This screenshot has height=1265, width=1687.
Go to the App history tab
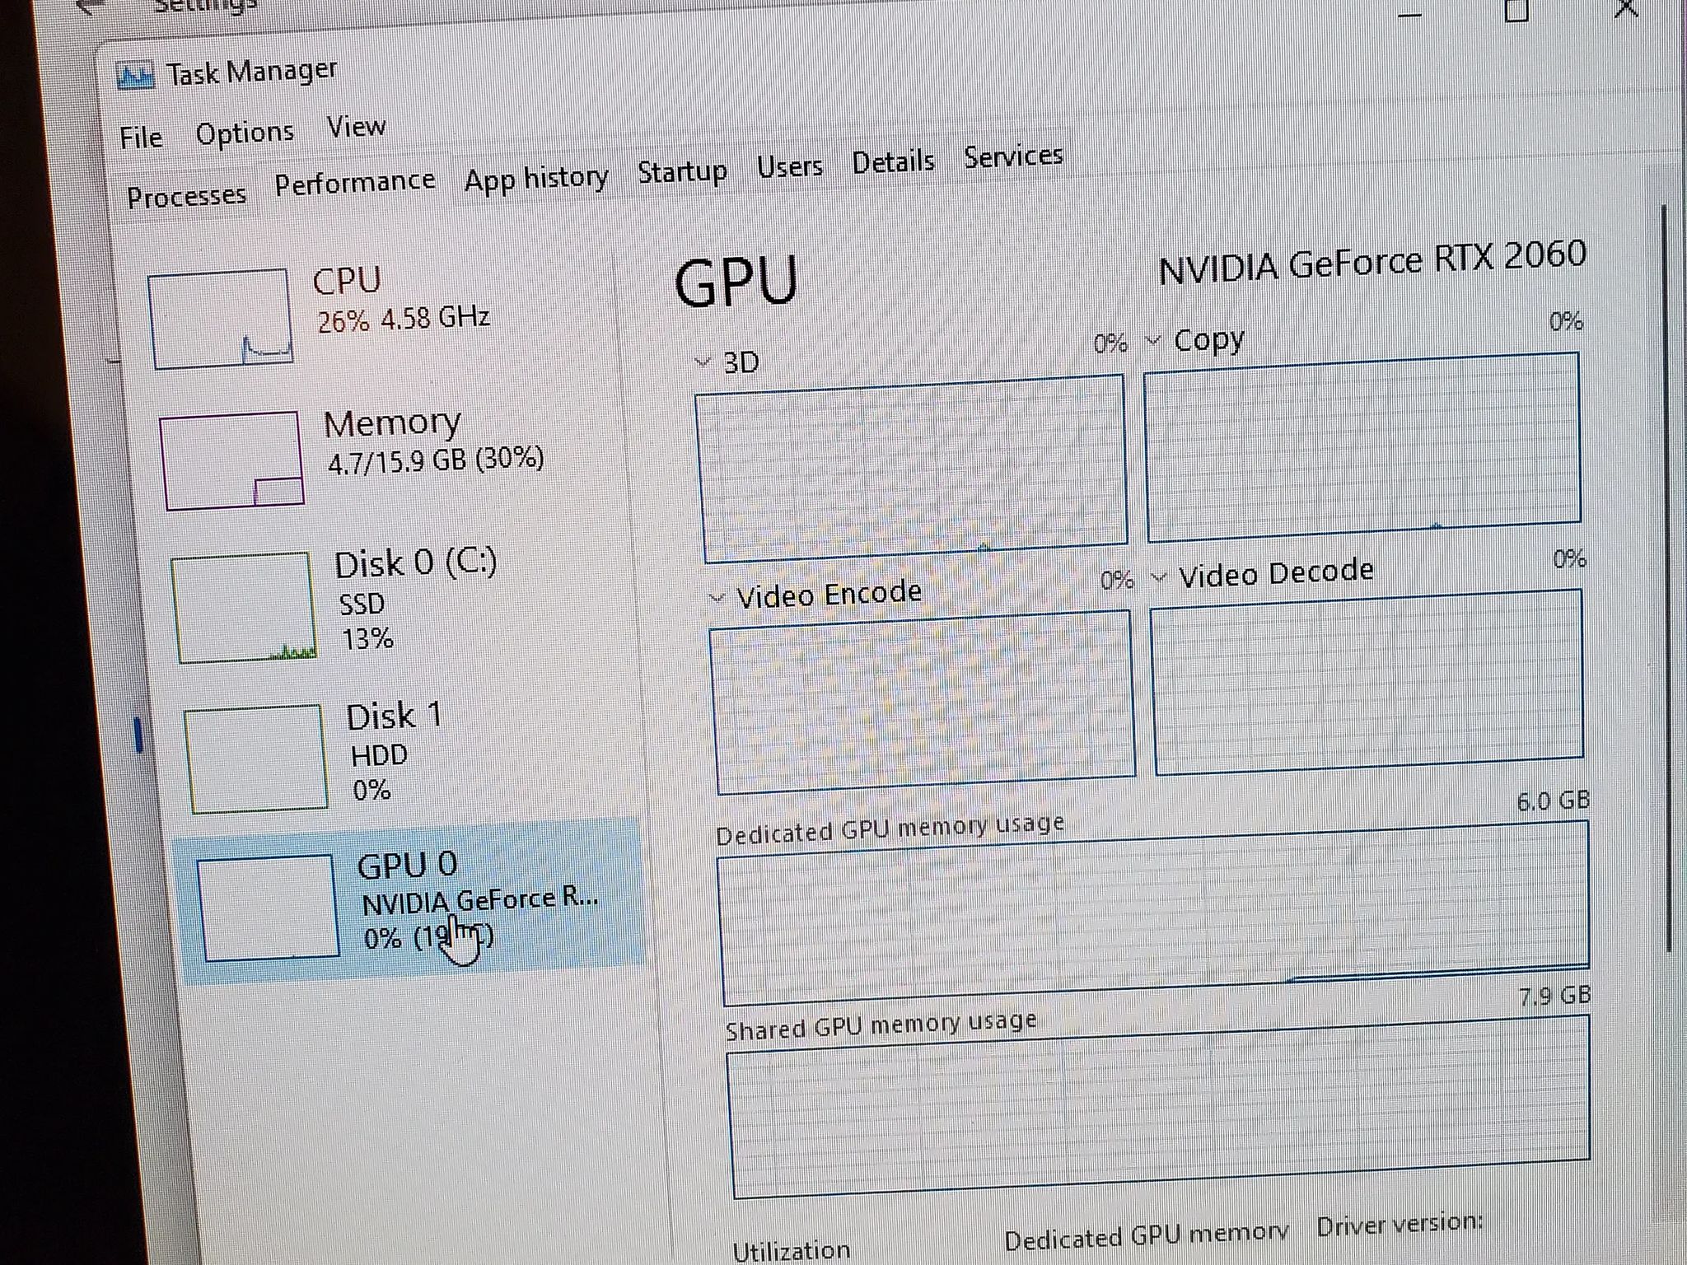coord(536,178)
